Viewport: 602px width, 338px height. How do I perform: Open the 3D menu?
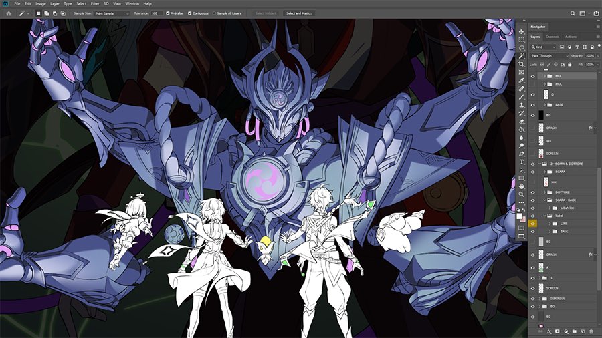[x=106, y=4]
